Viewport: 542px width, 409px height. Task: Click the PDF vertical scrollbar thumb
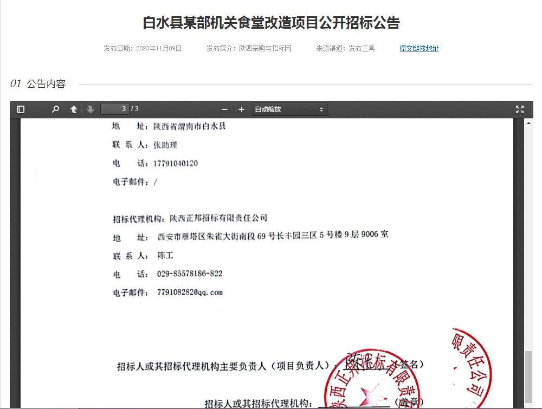click(x=528, y=377)
